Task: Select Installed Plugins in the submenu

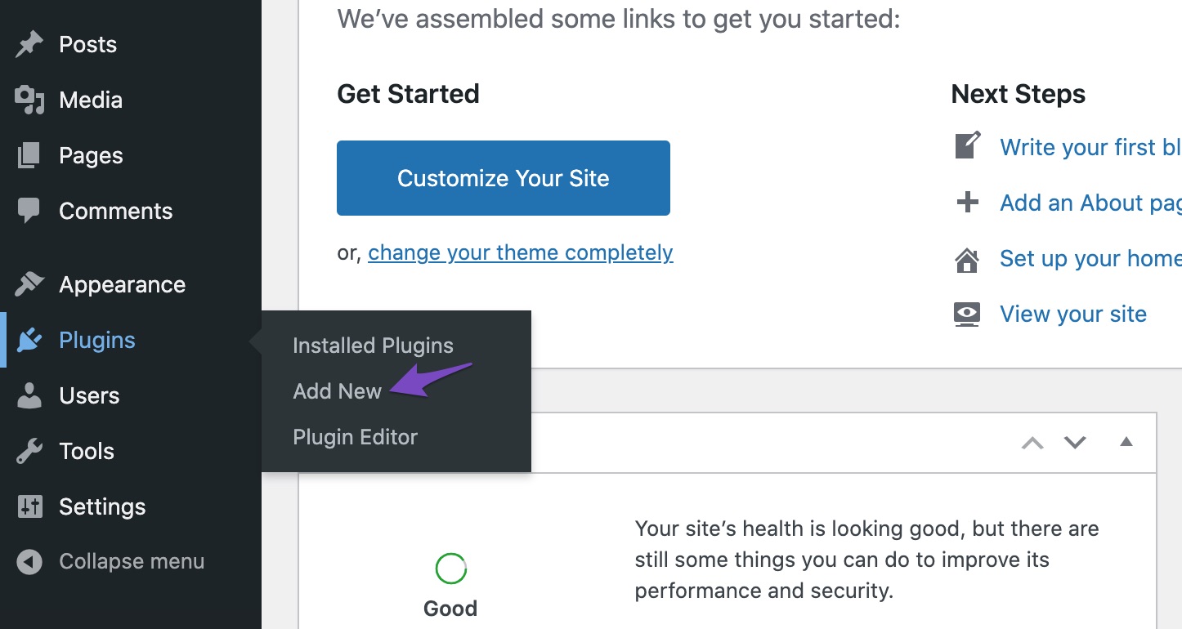Action: point(373,345)
